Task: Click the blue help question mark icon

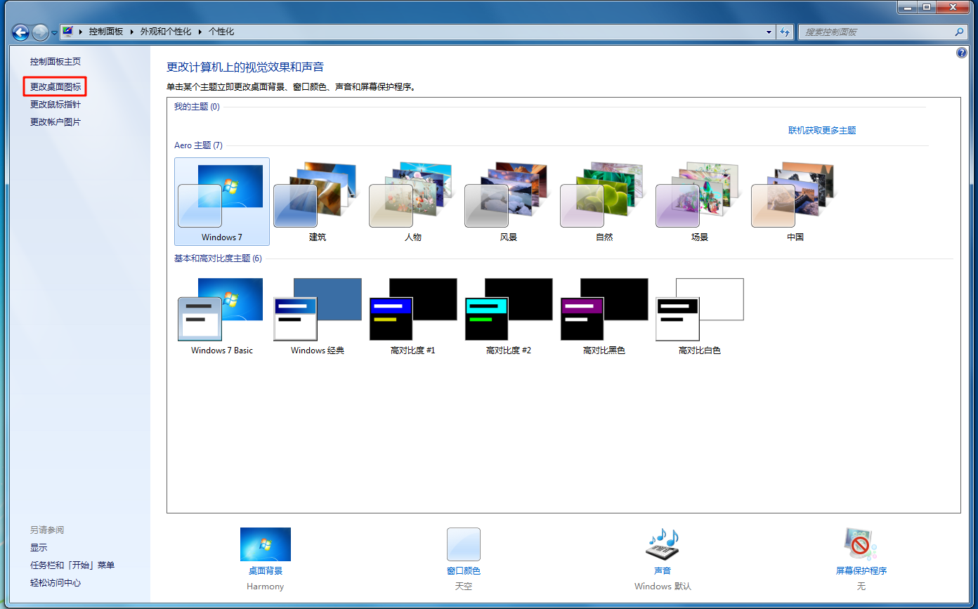Action: click(x=962, y=53)
